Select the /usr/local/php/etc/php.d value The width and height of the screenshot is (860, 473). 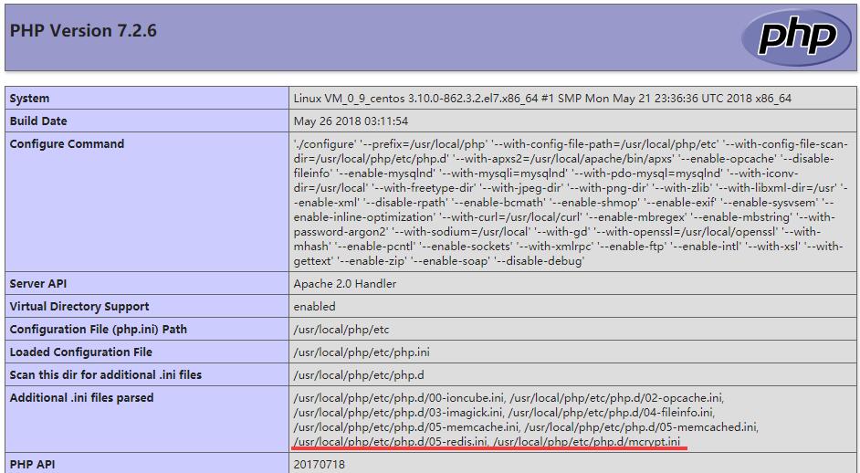359,374
